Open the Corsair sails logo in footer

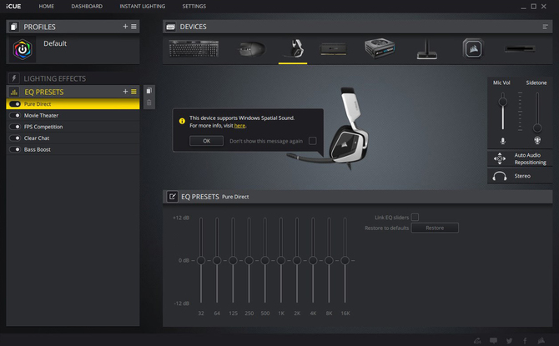[541, 341]
